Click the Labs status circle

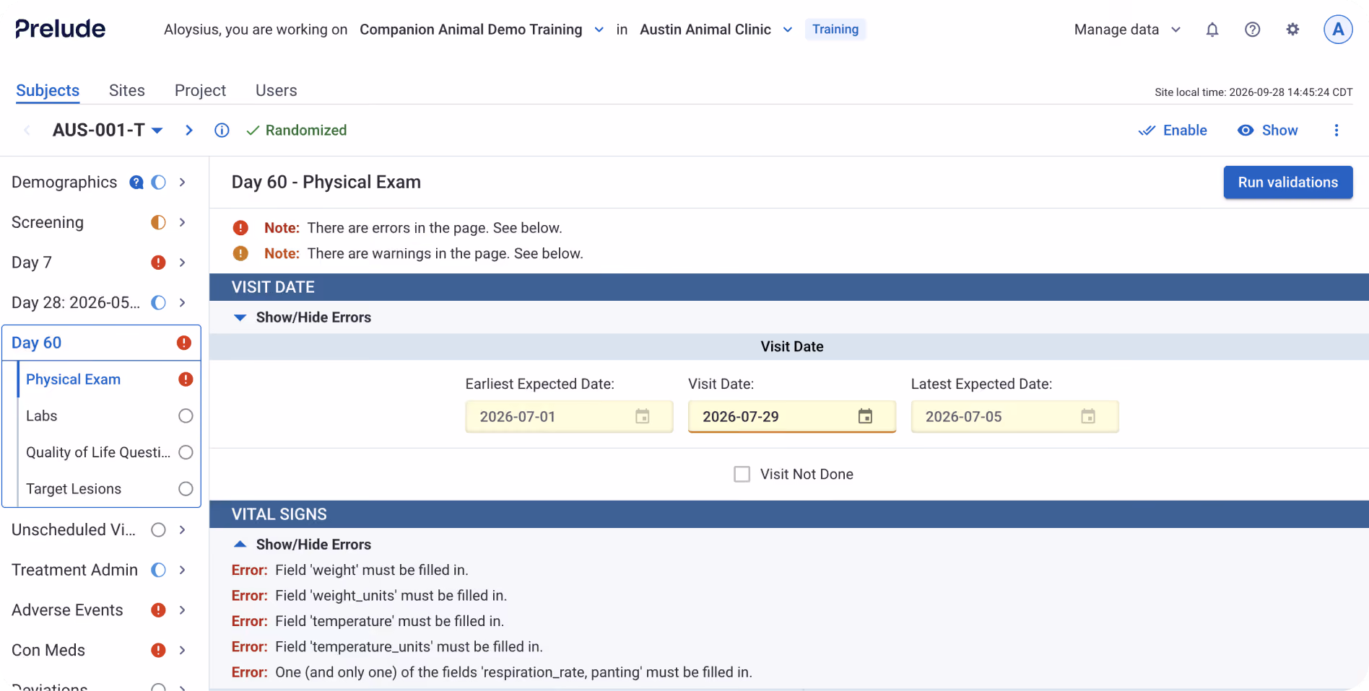click(x=186, y=416)
